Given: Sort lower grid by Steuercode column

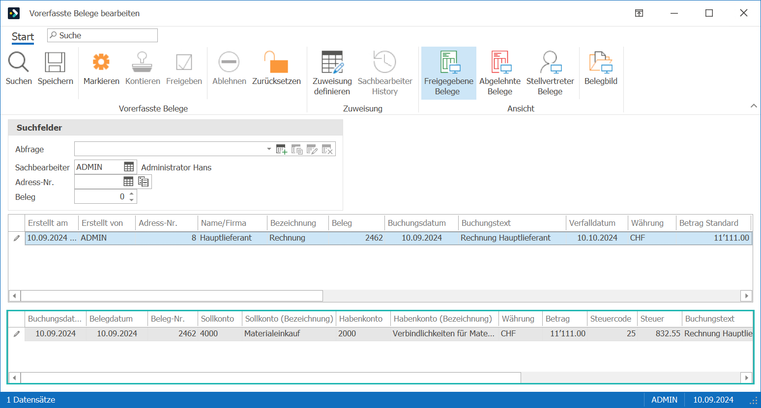Looking at the screenshot, I should click(613, 319).
